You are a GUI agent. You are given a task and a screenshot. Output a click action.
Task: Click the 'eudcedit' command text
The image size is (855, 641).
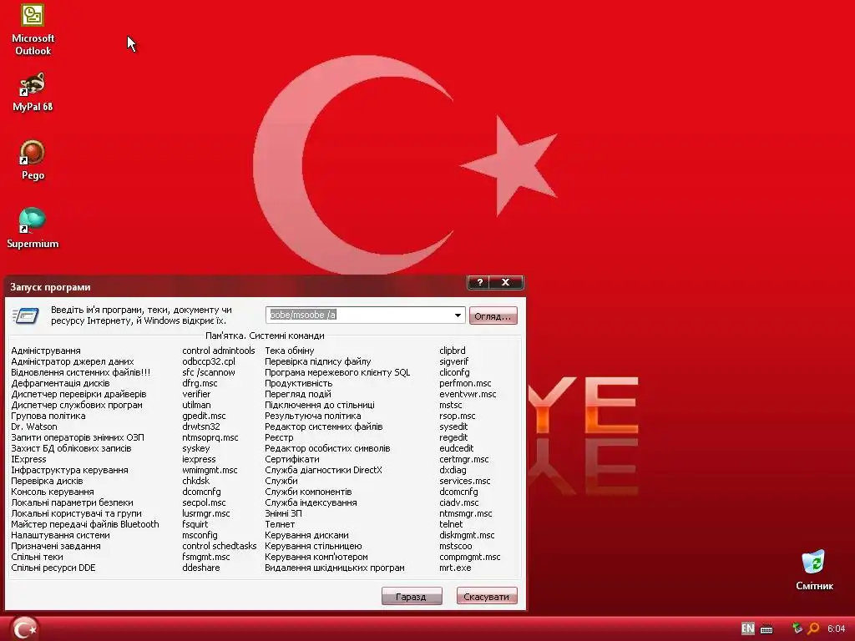coord(457,448)
